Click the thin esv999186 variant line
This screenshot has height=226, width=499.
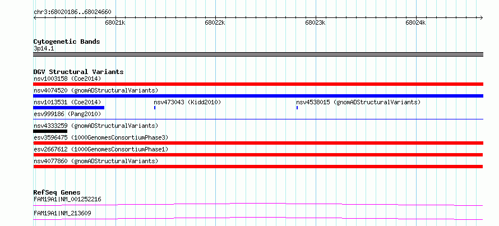[258, 119]
